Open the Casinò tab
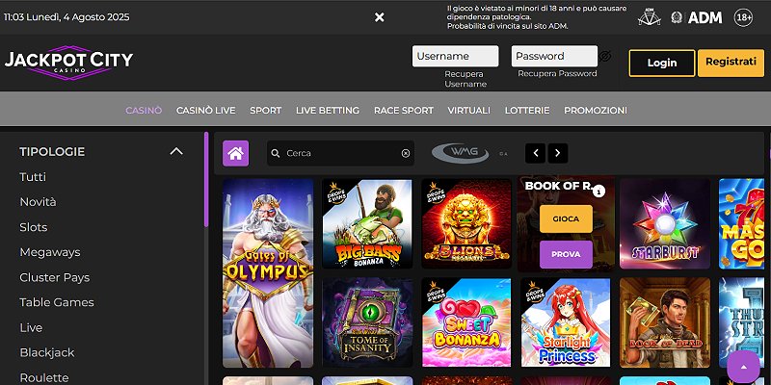The image size is (771, 385). coord(144,111)
